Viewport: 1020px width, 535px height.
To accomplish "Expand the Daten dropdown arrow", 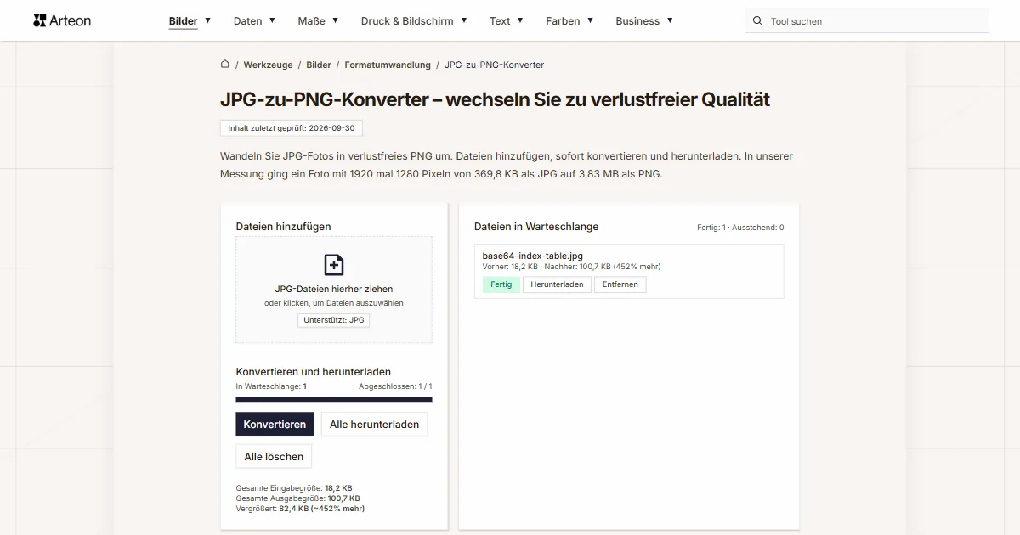I will click(272, 20).
